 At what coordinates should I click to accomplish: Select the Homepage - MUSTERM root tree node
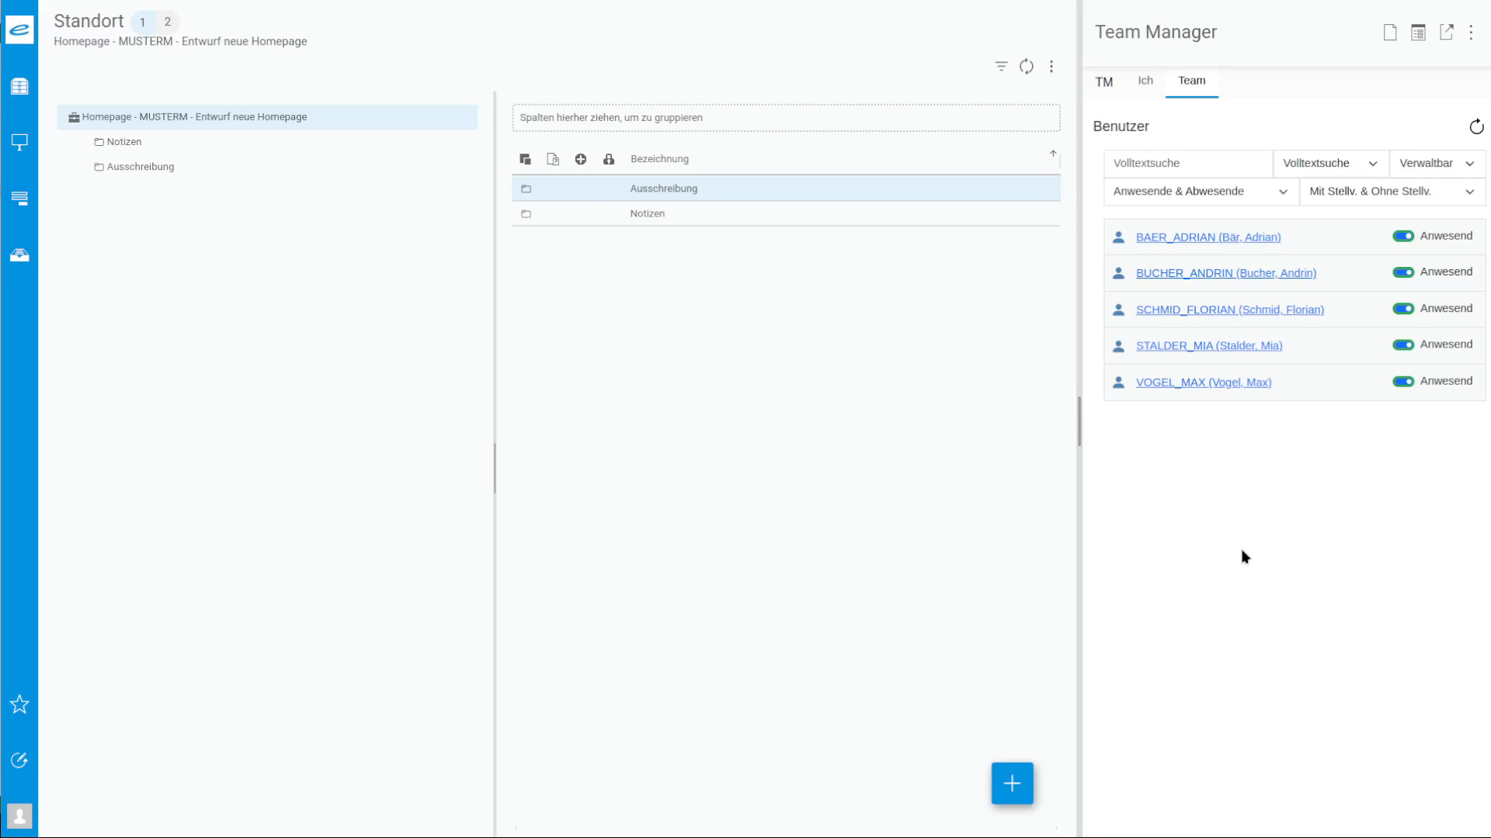(x=267, y=117)
